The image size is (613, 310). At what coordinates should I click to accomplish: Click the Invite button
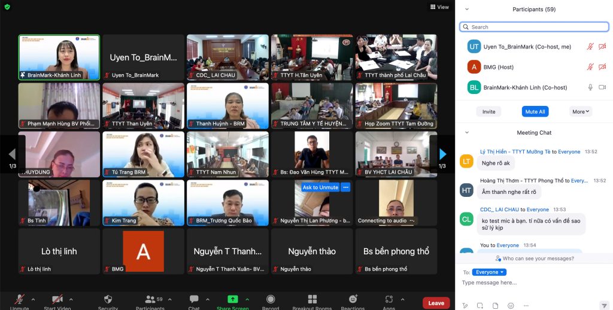pyautogui.click(x=488, y=111)
